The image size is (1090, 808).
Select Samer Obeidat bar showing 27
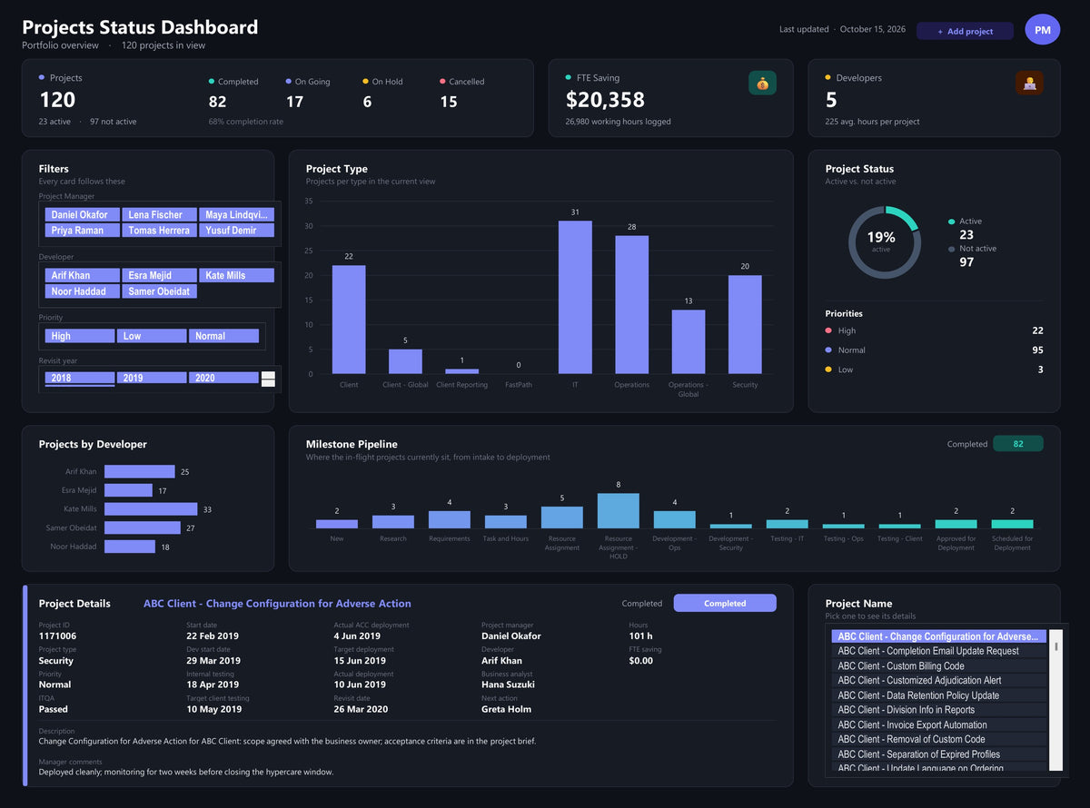click(143, 527)
